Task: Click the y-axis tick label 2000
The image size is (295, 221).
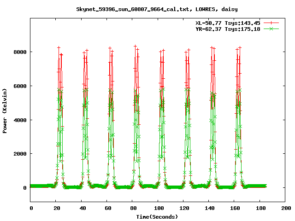Action: tap(20, 154)
